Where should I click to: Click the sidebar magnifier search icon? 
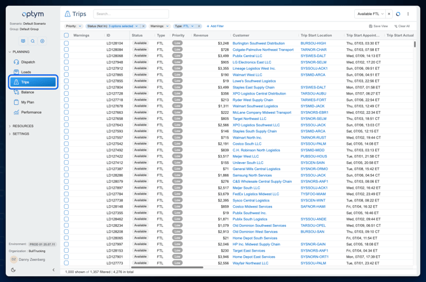click(32, 41)
